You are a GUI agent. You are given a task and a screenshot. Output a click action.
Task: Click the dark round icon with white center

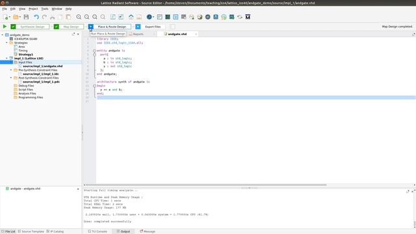pos(208,17)
